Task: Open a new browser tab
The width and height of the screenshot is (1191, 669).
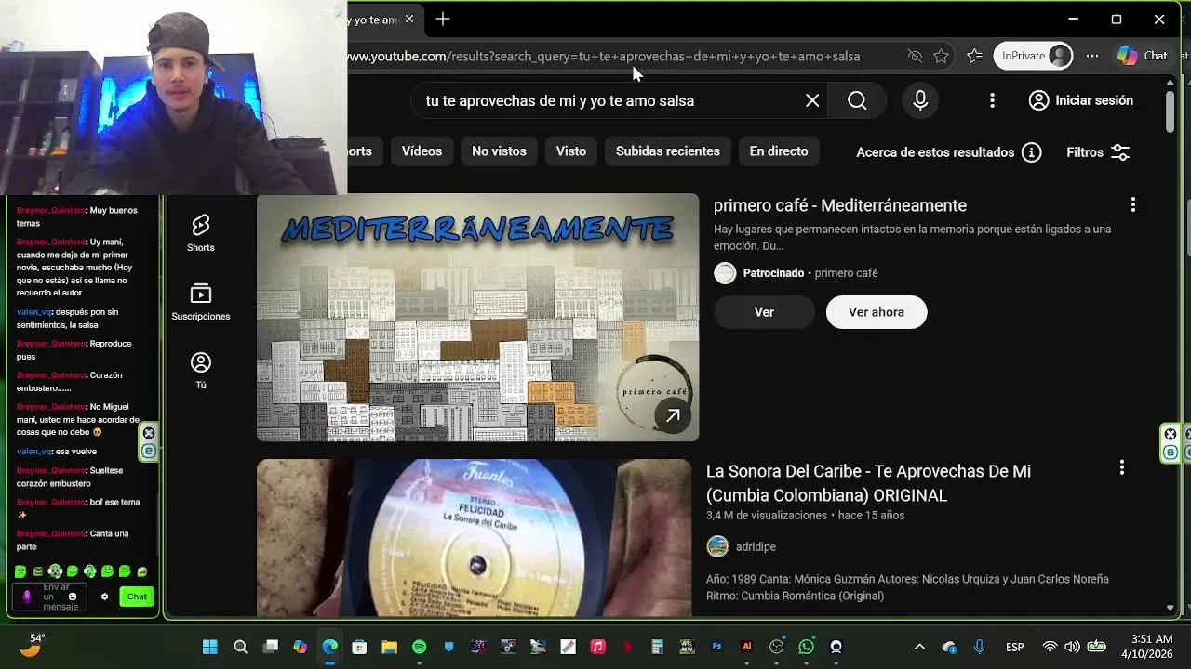Action: [x=443, y=19]
